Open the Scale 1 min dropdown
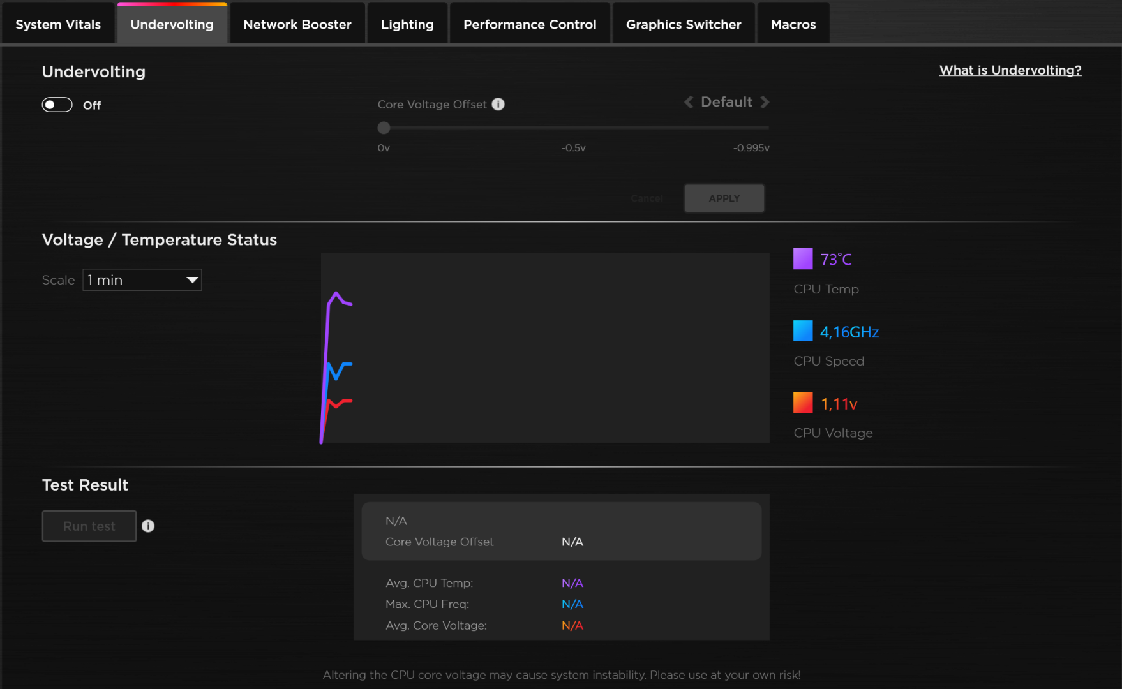Viewport: 1122px width, 689px height. click(142, 280)
